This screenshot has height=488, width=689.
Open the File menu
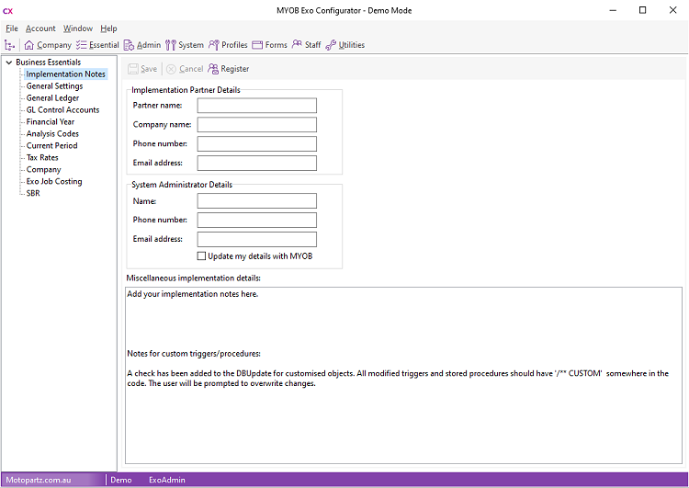[x=12, y=28]
